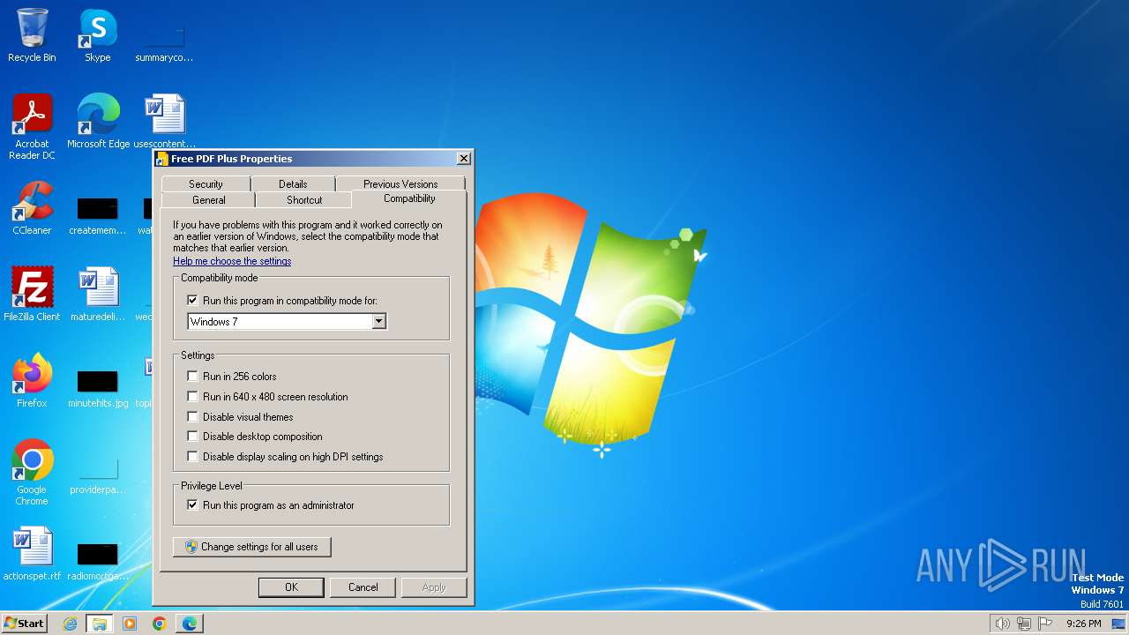The height and width of the screenshot is (635, 1129).
Task: Switch to the Previous Versions tab
Action: [x=400, y=183]
